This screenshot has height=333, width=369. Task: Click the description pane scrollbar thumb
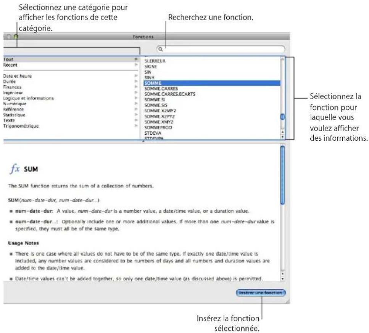pyautogui.click(x=283, y=175)
